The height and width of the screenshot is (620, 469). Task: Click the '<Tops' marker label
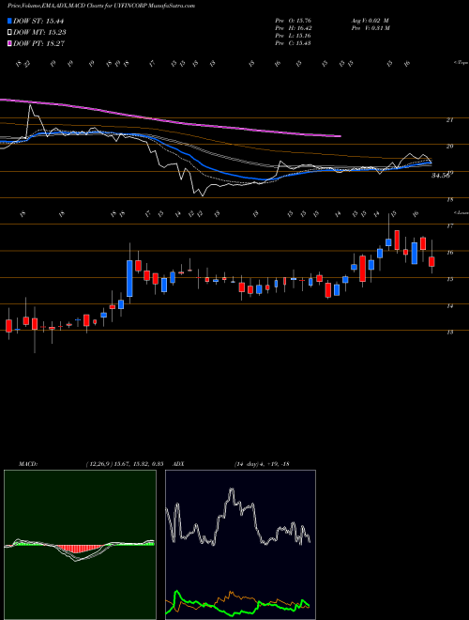pos(461,63)
